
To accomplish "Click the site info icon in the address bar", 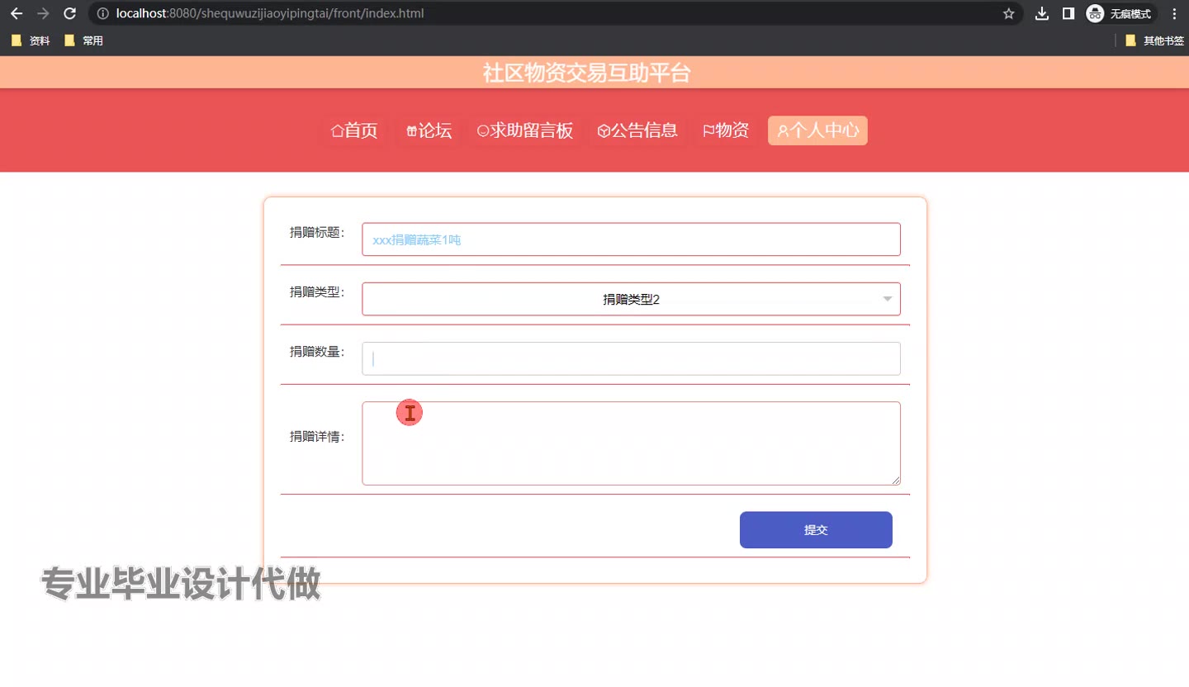I will 103,13.
